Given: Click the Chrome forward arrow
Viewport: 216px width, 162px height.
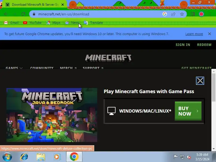Looking at the screenshot, I should coord(15,14).
